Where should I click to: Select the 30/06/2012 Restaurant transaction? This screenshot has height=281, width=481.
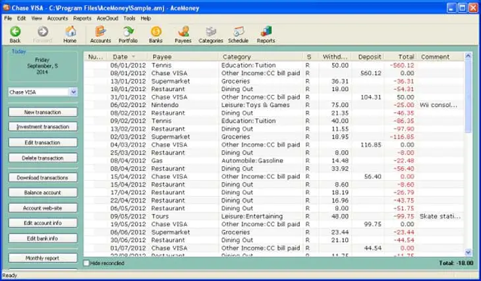point(274,240)
